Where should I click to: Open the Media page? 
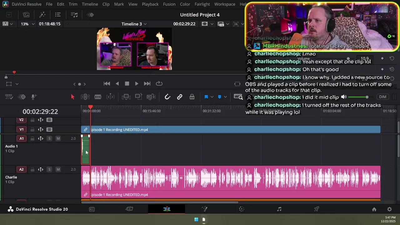click(x=92, y=209)
